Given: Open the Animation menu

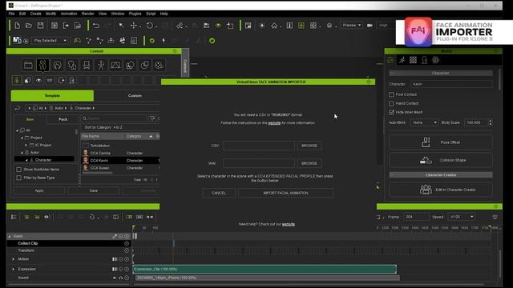Looking at the screenshot, I should point(69,14).
